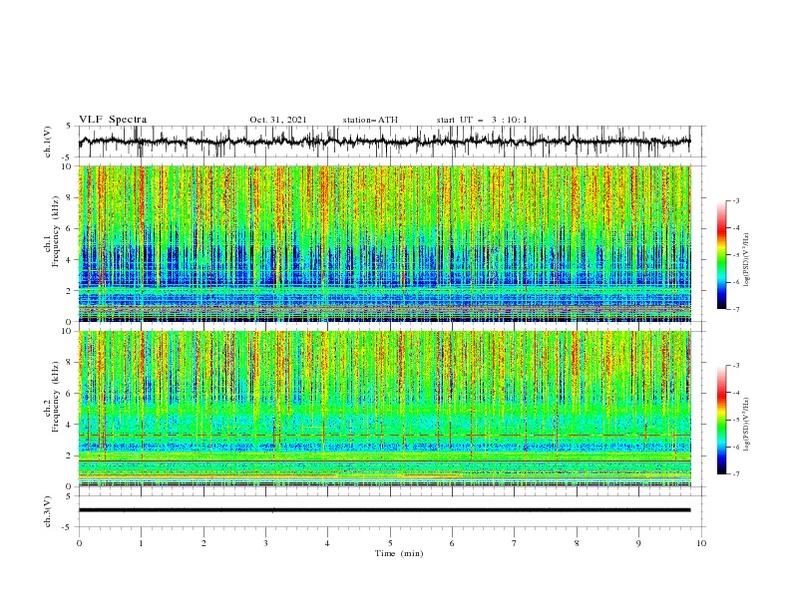The height and width of the screenshot is (610, 790).
Task: Click the 'ch.1(V)' waveform axis label
Action: pyautogui.click(x=48, y=142)
